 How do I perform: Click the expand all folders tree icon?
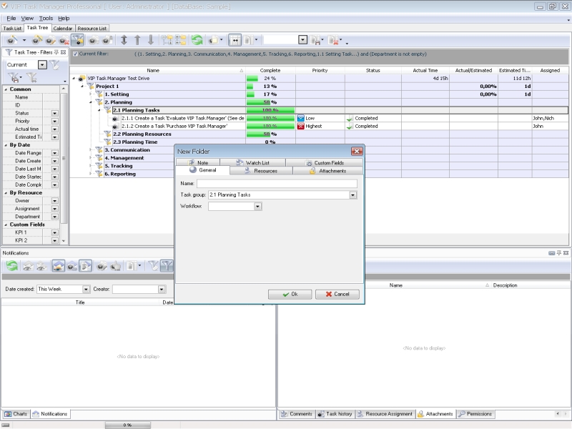coord(167,40)
